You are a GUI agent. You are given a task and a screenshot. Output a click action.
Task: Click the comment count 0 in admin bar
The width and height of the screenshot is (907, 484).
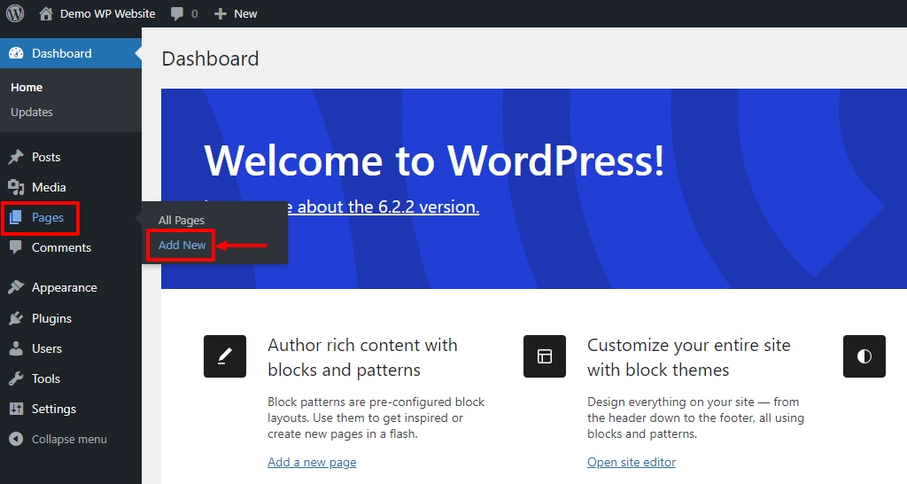pos(194,14)
